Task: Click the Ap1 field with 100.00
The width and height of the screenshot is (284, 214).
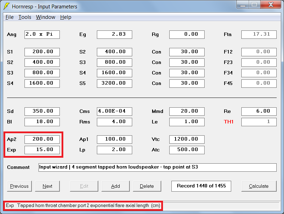Action: [x=114, y=140]
